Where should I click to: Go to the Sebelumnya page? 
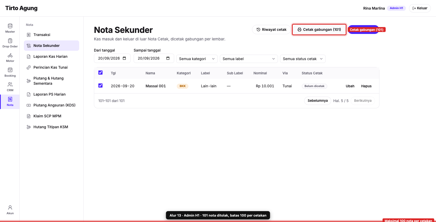[318, 101]
